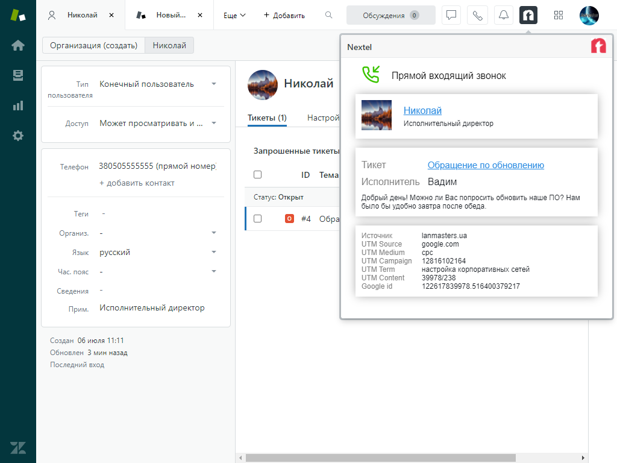The height and width of the screenshot is (463, 617).
Task: Check the box for ticket #4
Action: tap(258, 219)
